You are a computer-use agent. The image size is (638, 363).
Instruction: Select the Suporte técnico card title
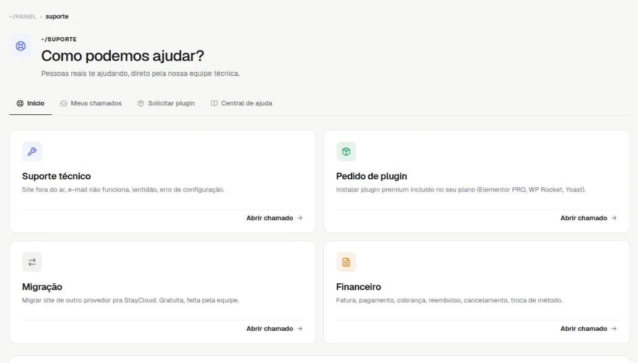56,176
